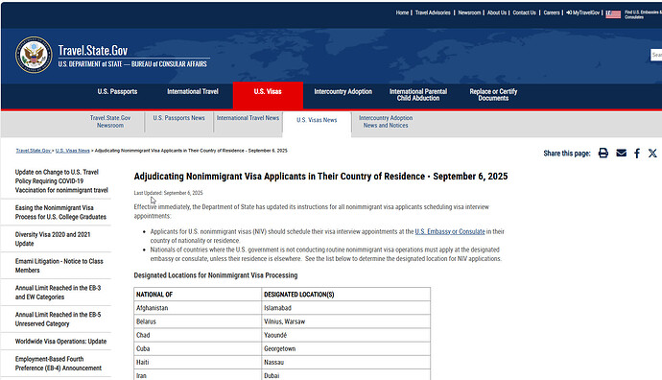Viewport: 662px width, 380px height.
Task: Share this page on X
Action: (652, 154)
